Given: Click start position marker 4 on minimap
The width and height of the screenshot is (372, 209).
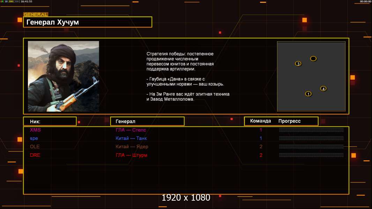Looking at the screenshot, I should pos(323,89).
